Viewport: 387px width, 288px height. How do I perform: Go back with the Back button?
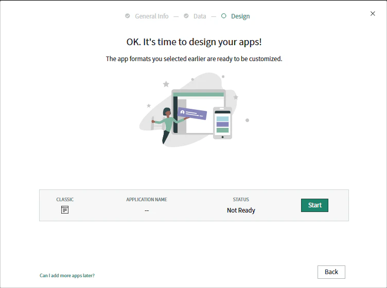tap(331, 272)
